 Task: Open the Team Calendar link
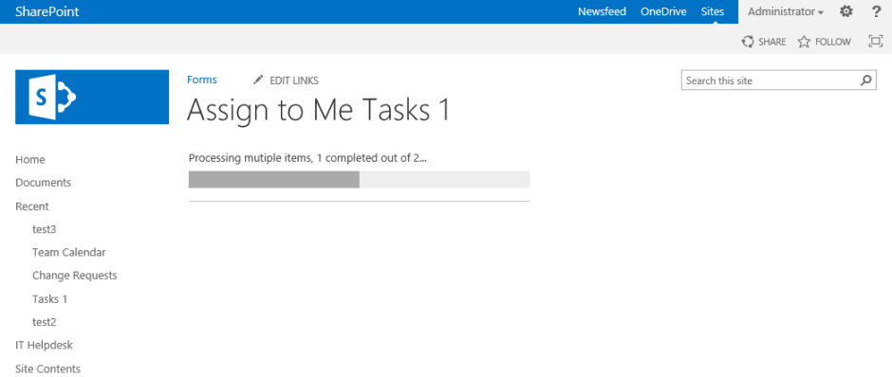pos(69,252)
